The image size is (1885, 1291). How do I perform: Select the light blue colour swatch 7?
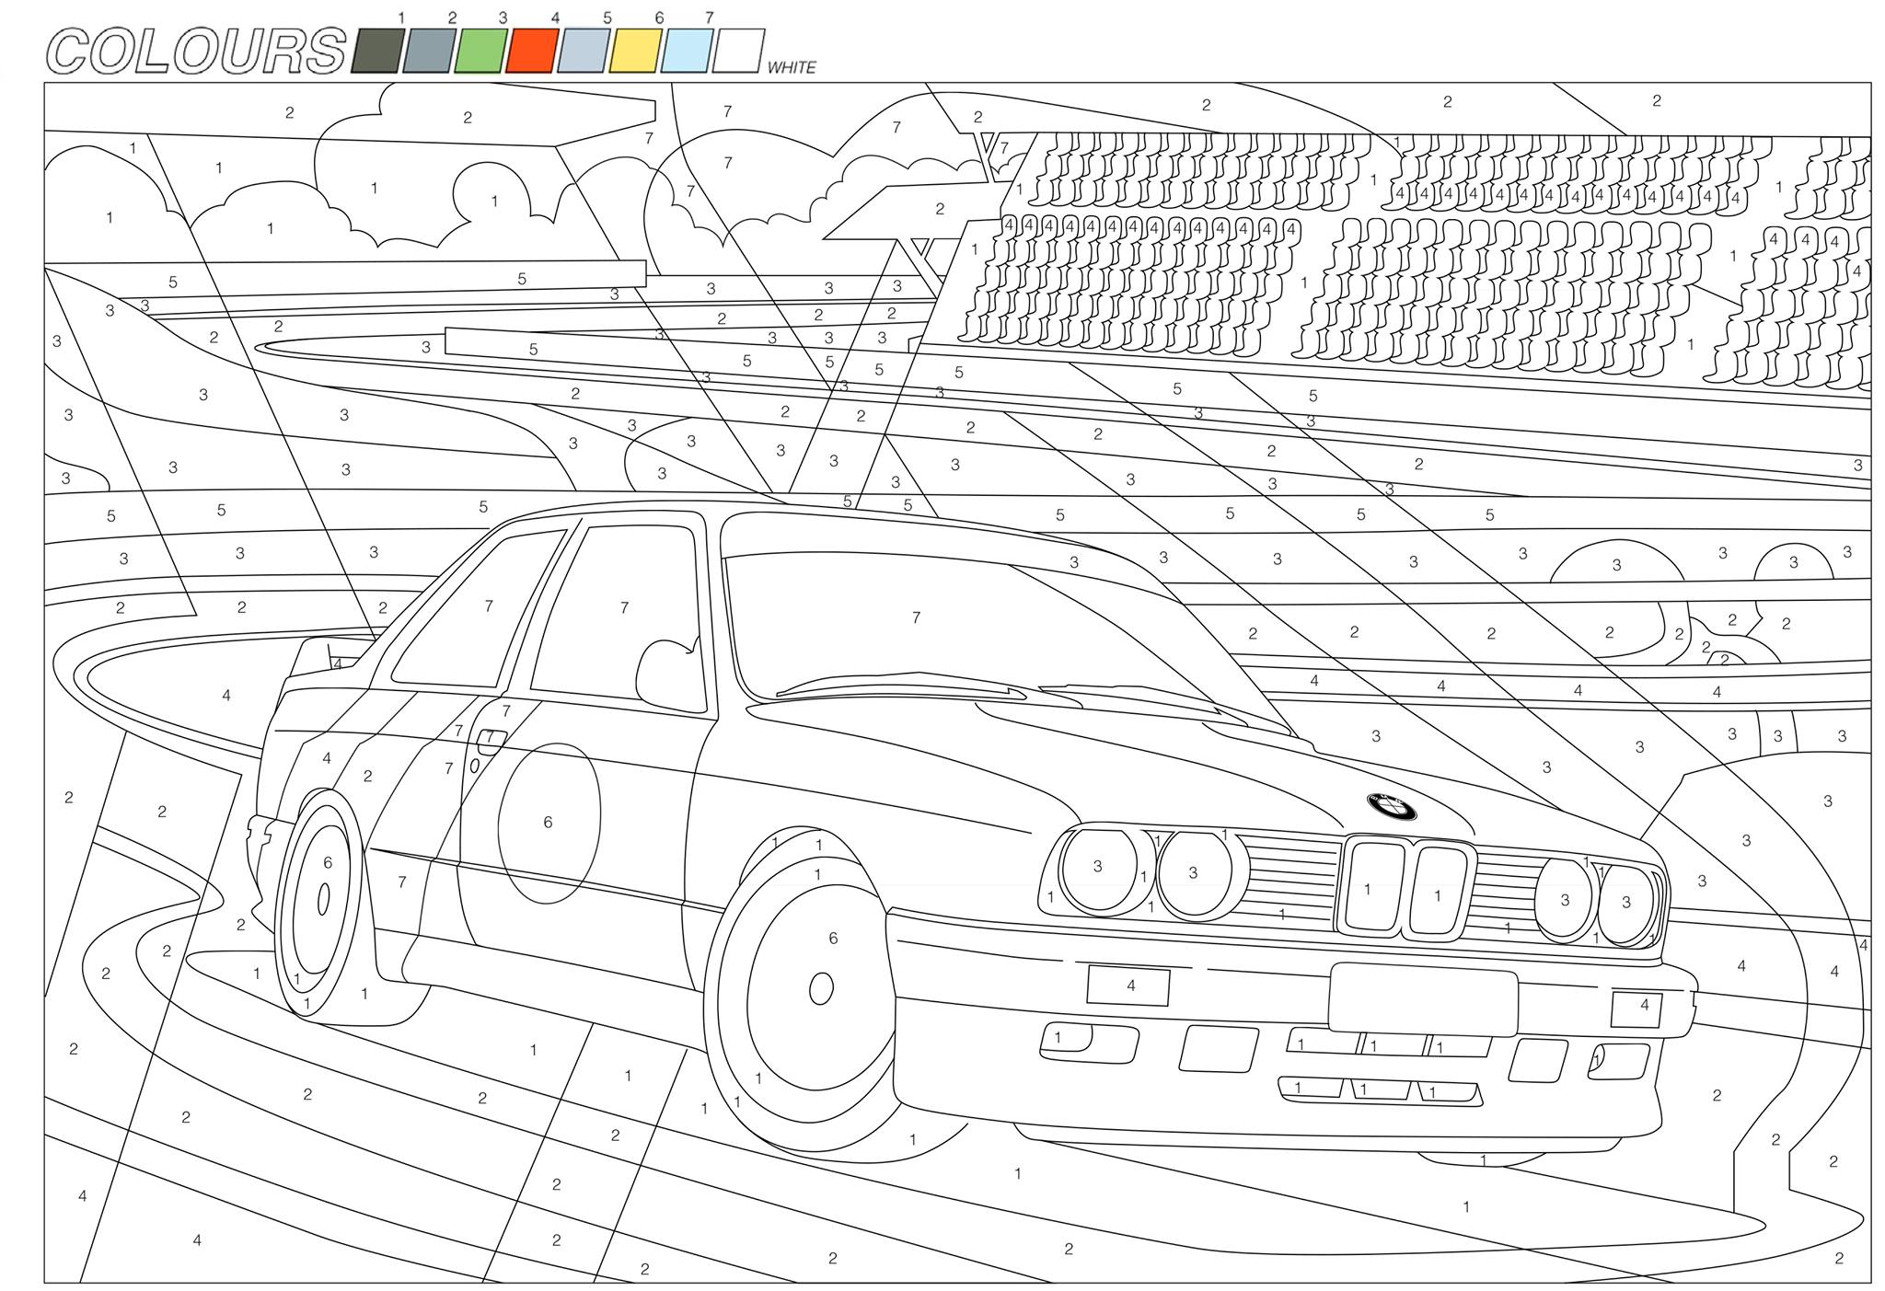(x=687, y=51)
